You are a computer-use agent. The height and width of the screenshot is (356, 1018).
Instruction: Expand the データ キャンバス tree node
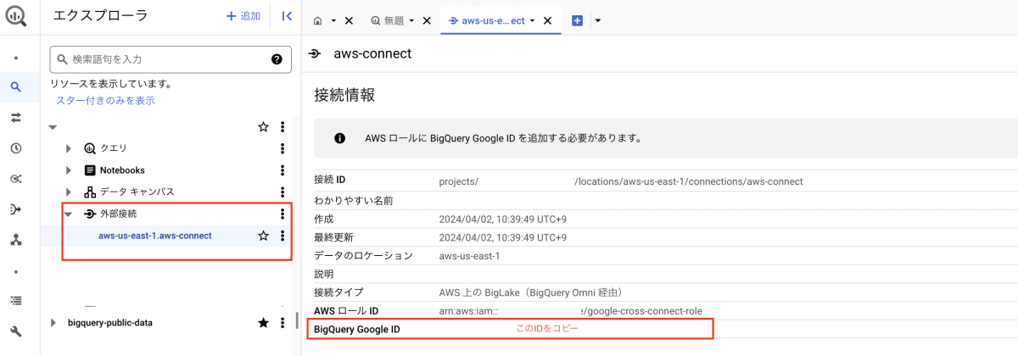(70, 192)
